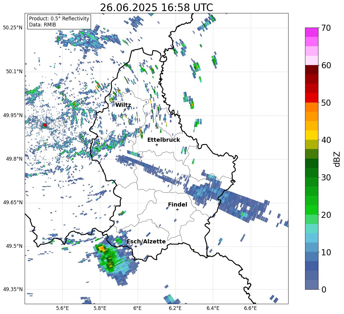
Task: Click the 5.6°E longitude label
Action: click(x=62, y=308)
